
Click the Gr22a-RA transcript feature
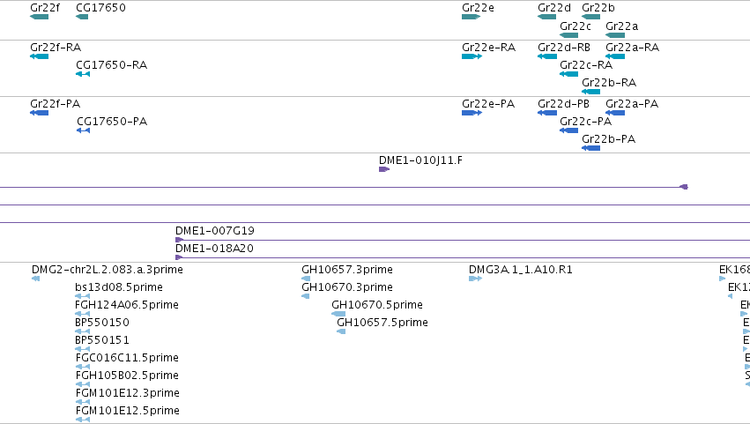pyautogui.click(x=615, y=56)
